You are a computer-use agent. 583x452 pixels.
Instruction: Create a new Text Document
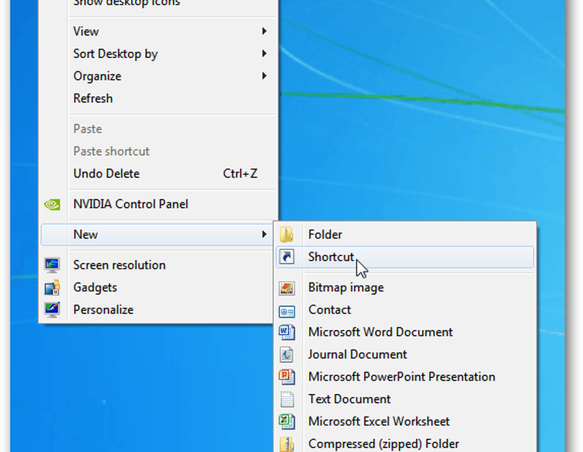[349, 399]
